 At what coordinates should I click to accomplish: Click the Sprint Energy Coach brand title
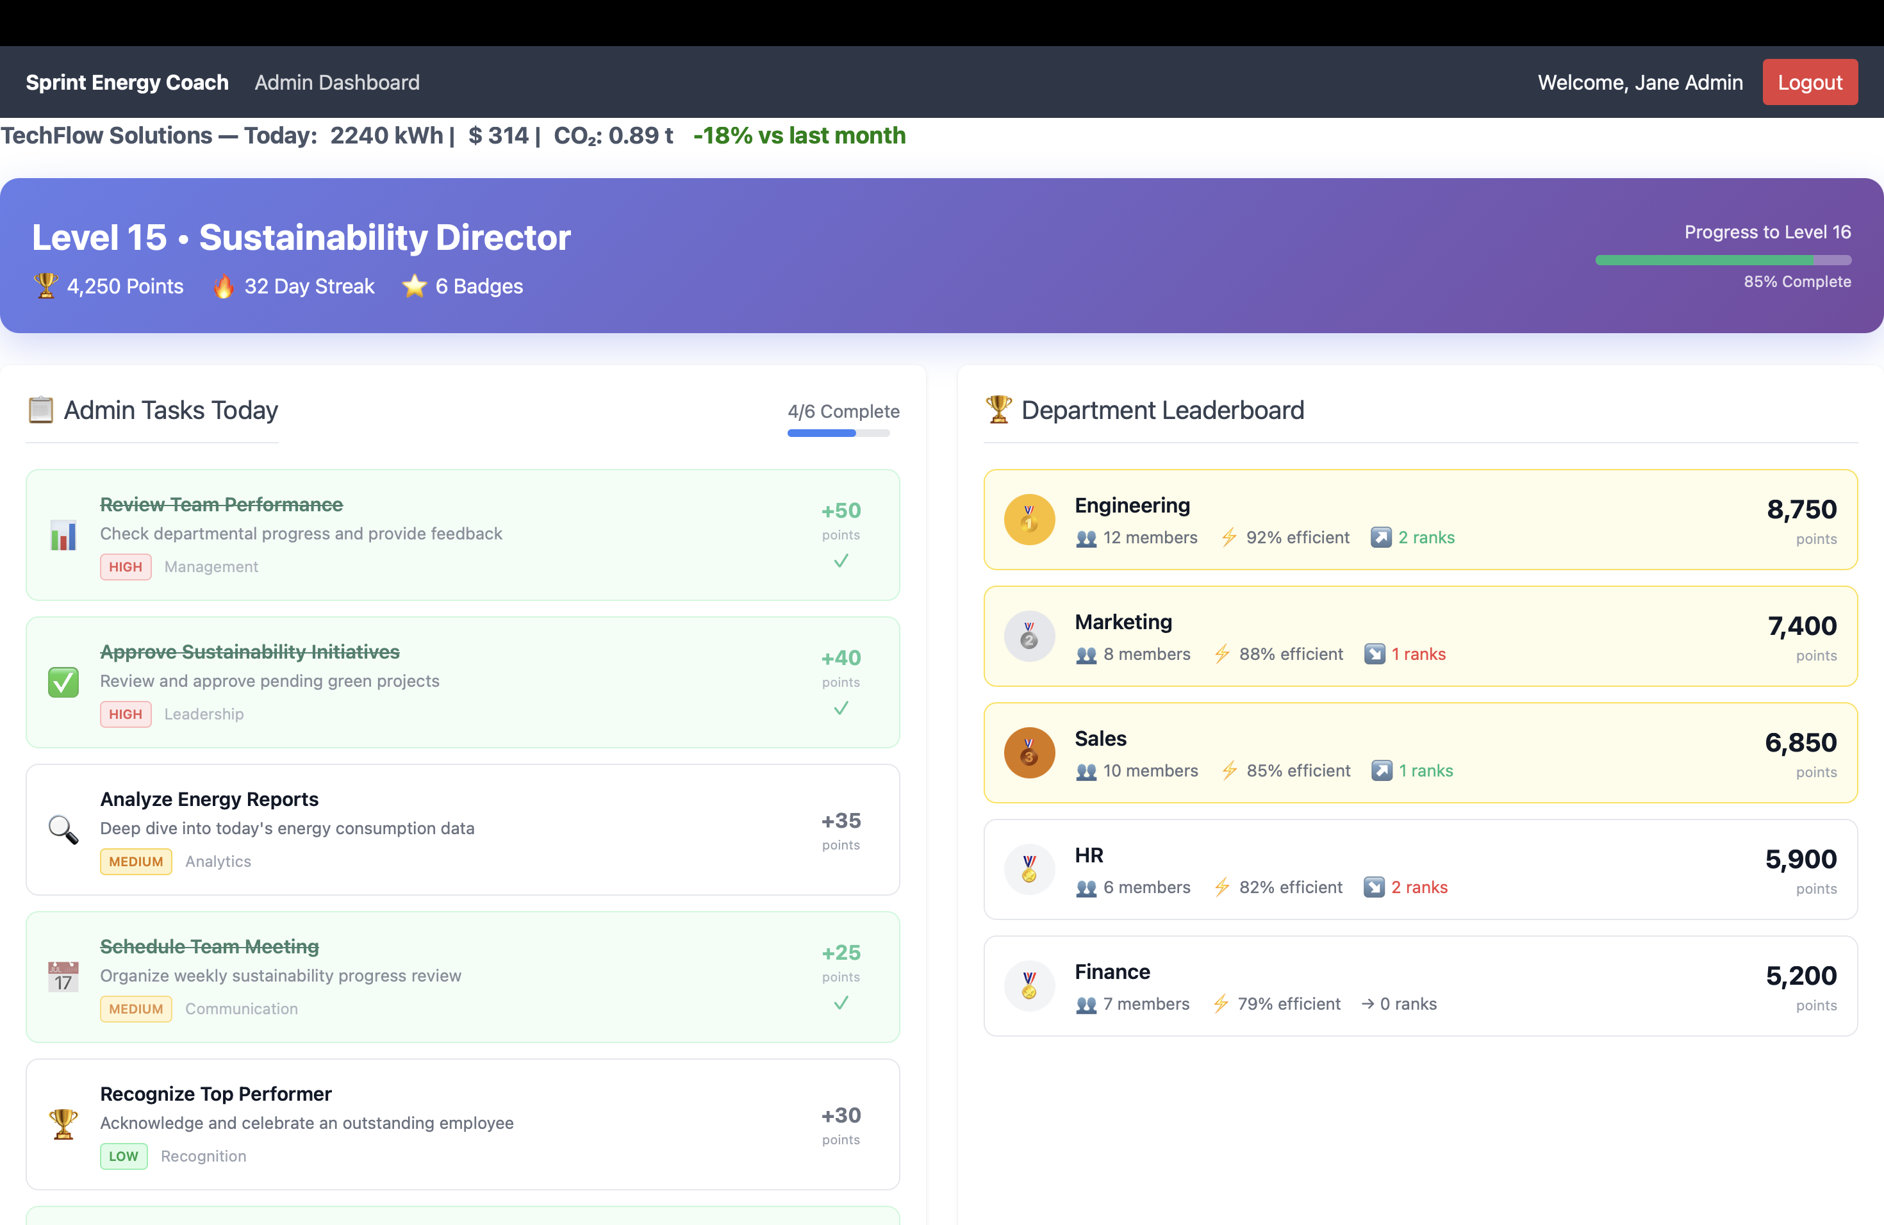[128, 82]
